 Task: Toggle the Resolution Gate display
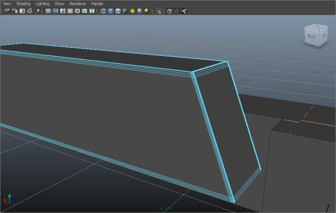pos(62,11)
